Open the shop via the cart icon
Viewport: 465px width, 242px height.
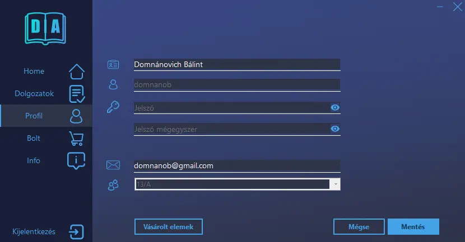pyautogui.click(x=76, y=139)
